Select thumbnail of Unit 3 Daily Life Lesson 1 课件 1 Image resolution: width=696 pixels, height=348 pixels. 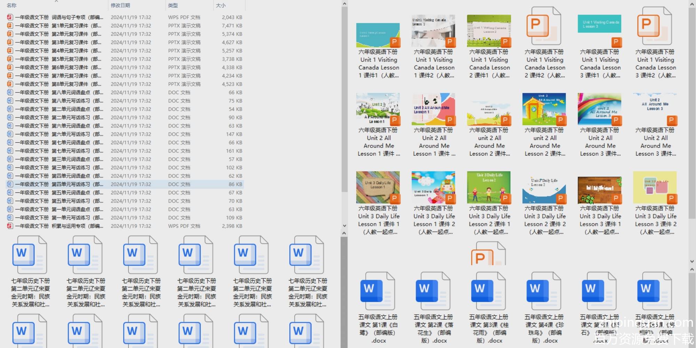tap(378, 187)
